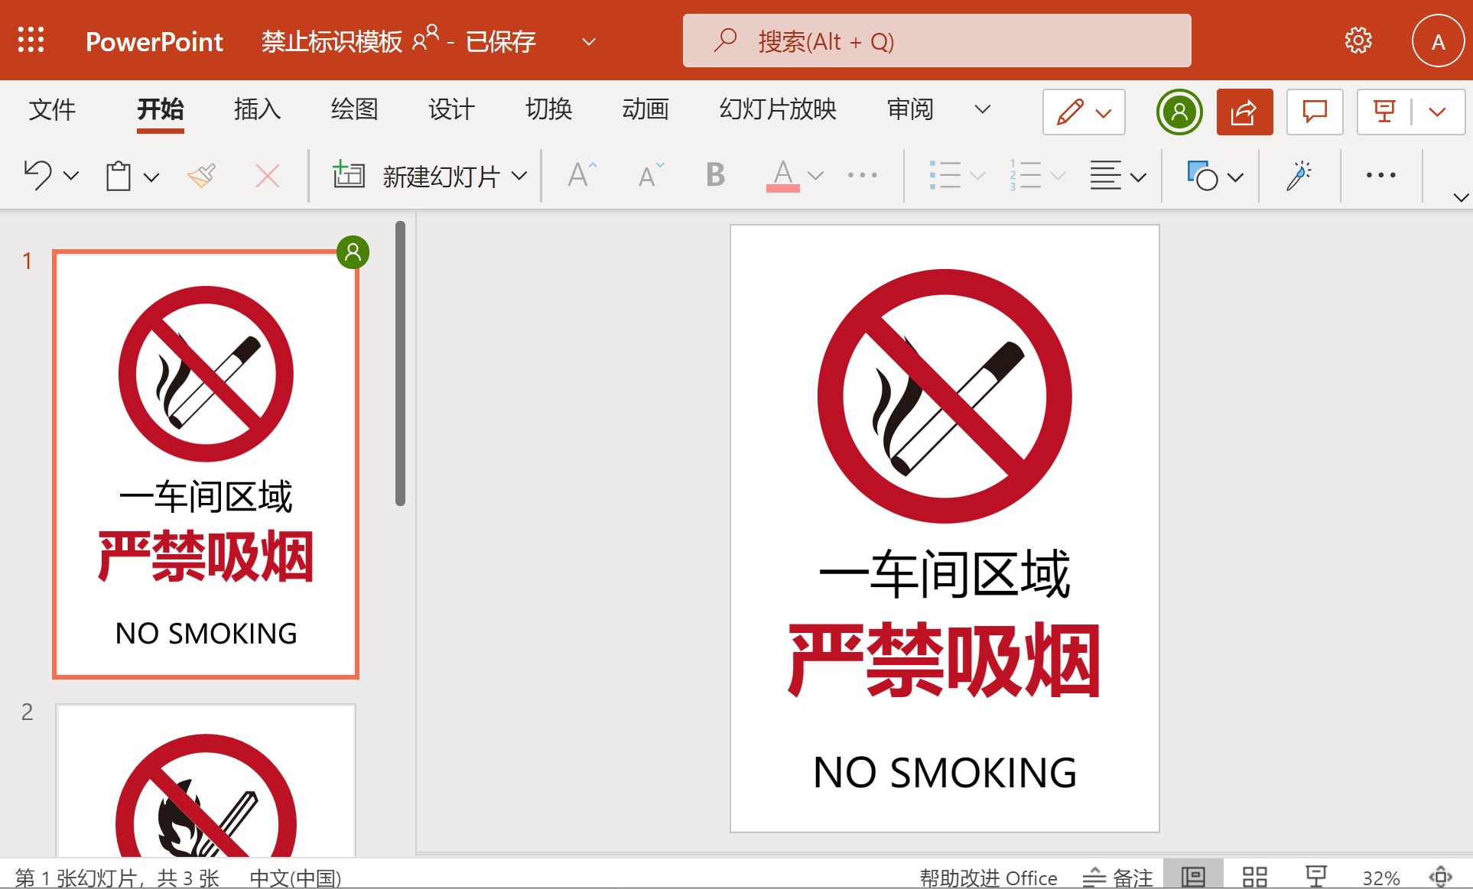Open the Insert (插入) tab
This screenshot has height=889, width=1473.
click(257, 109)
